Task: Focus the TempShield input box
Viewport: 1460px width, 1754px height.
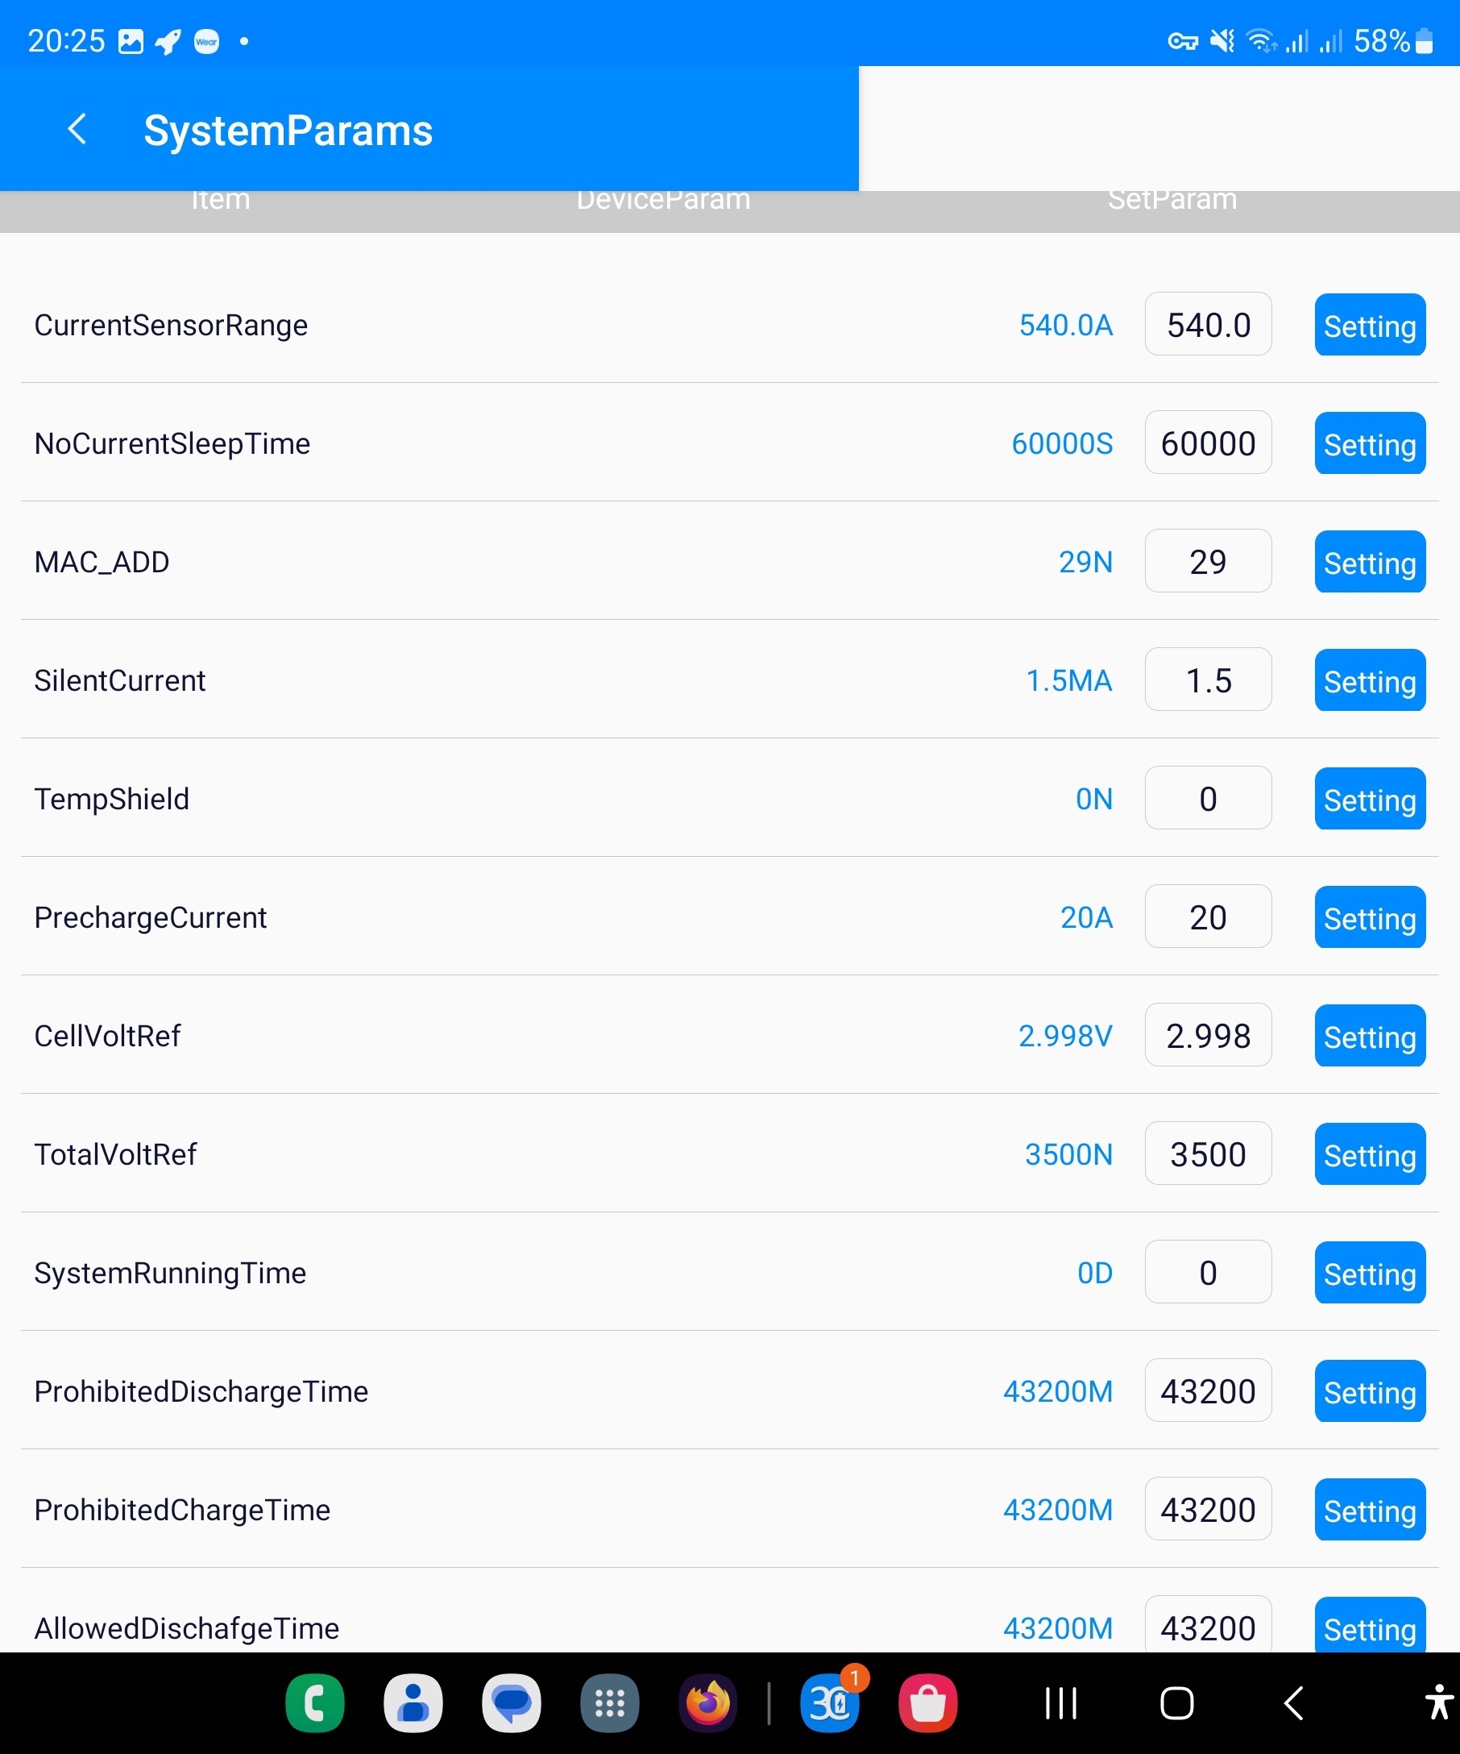Action: (x=1208, y=799)
